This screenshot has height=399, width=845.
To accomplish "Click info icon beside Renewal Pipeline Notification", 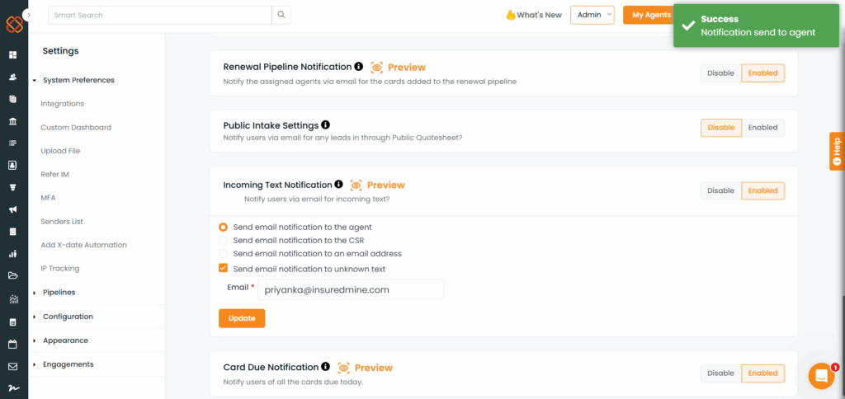I will coord(358,67).
